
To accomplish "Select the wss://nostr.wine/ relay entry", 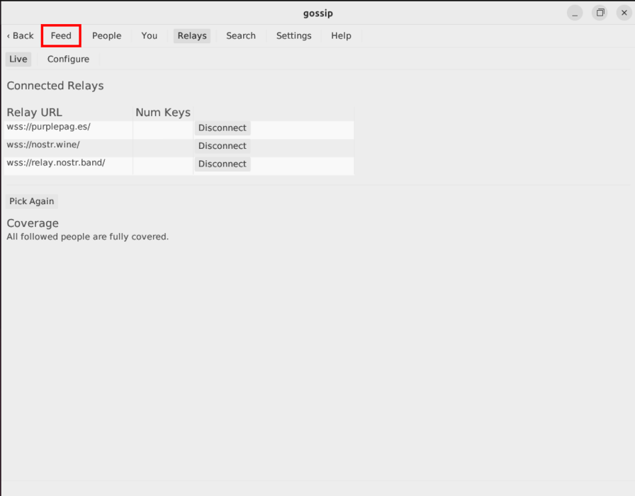I will point(43,145).
